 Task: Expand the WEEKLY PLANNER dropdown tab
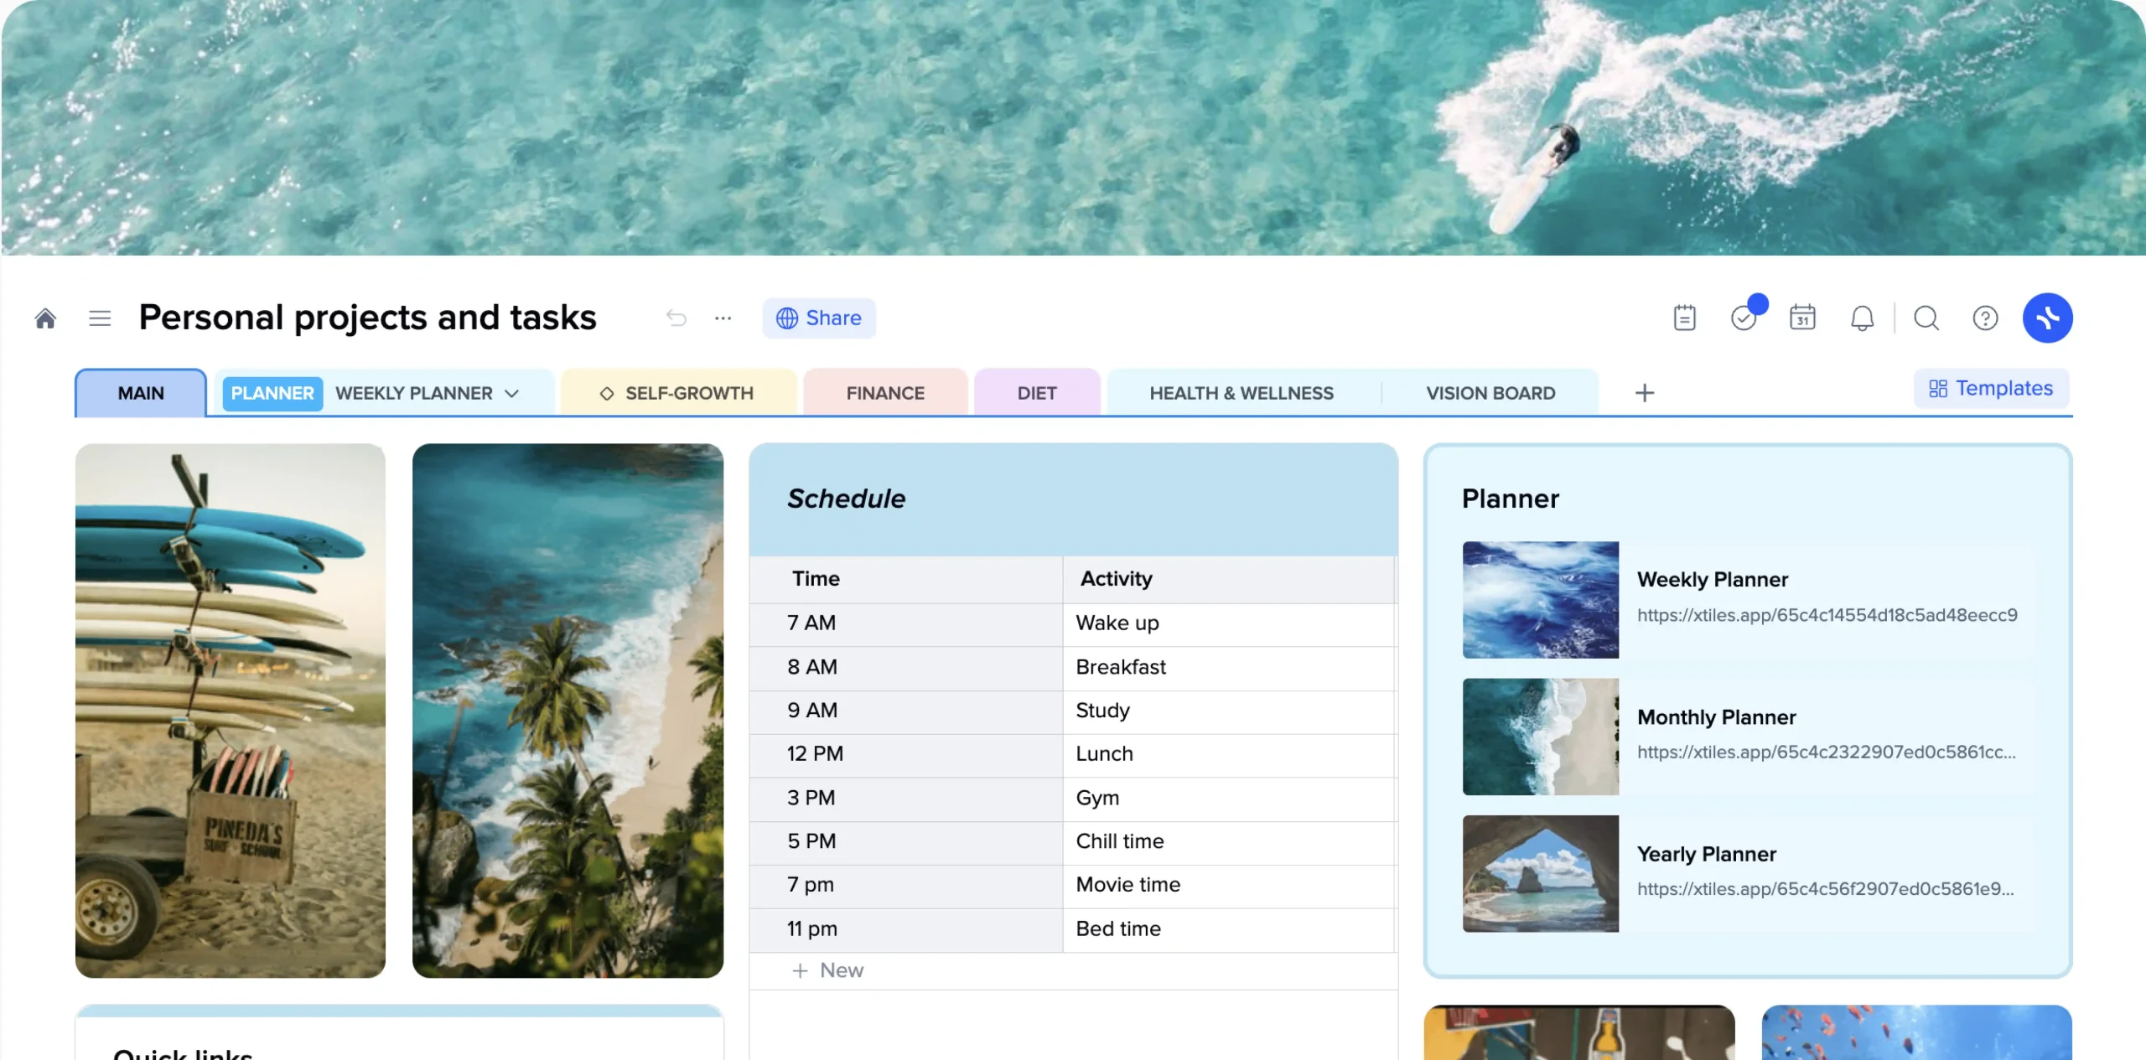click(513, 392)
